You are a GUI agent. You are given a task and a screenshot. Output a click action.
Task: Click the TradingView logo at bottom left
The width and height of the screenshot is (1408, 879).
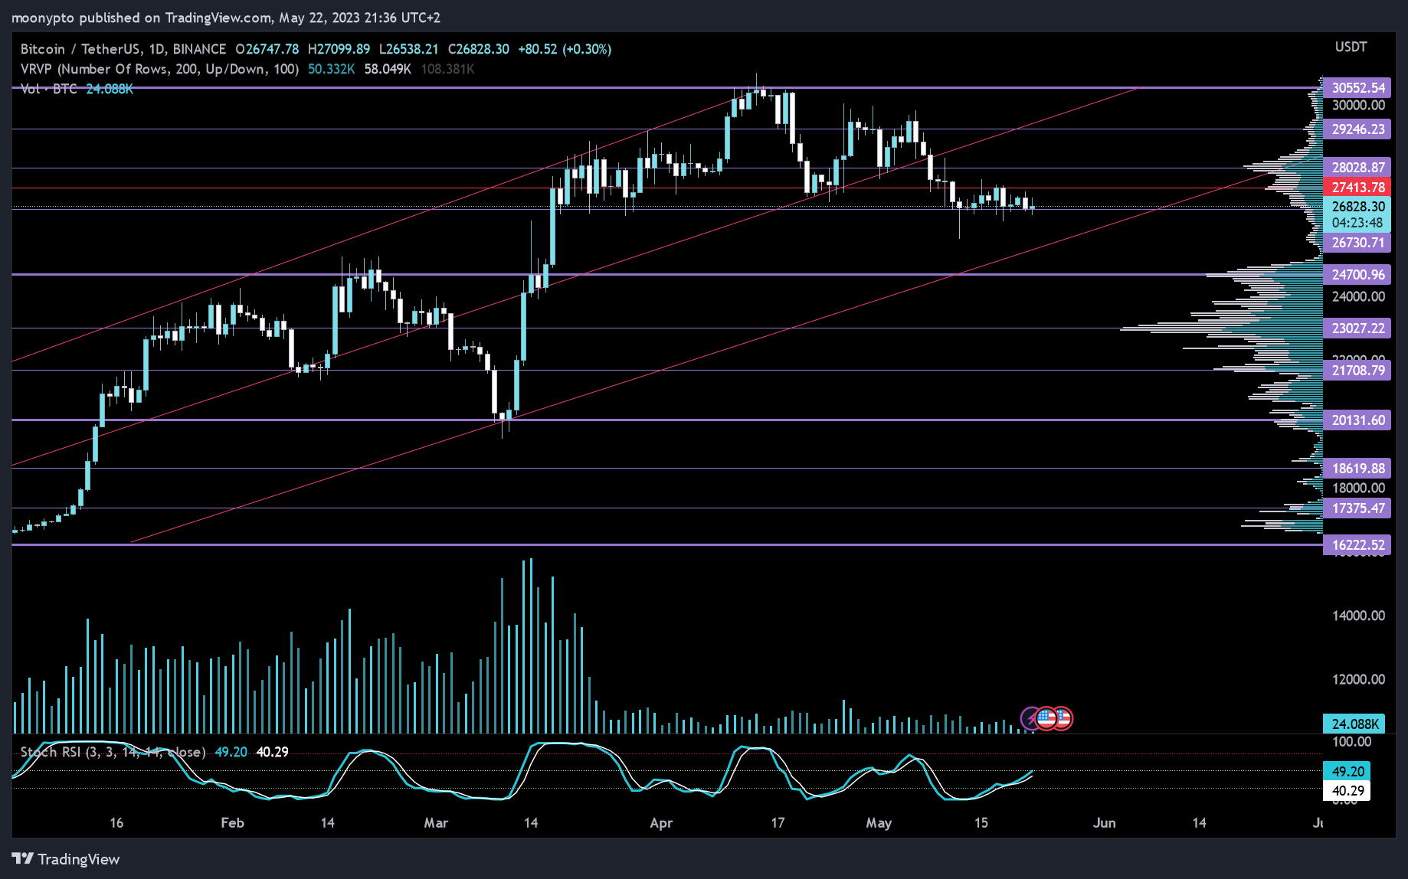pos(66,859)
